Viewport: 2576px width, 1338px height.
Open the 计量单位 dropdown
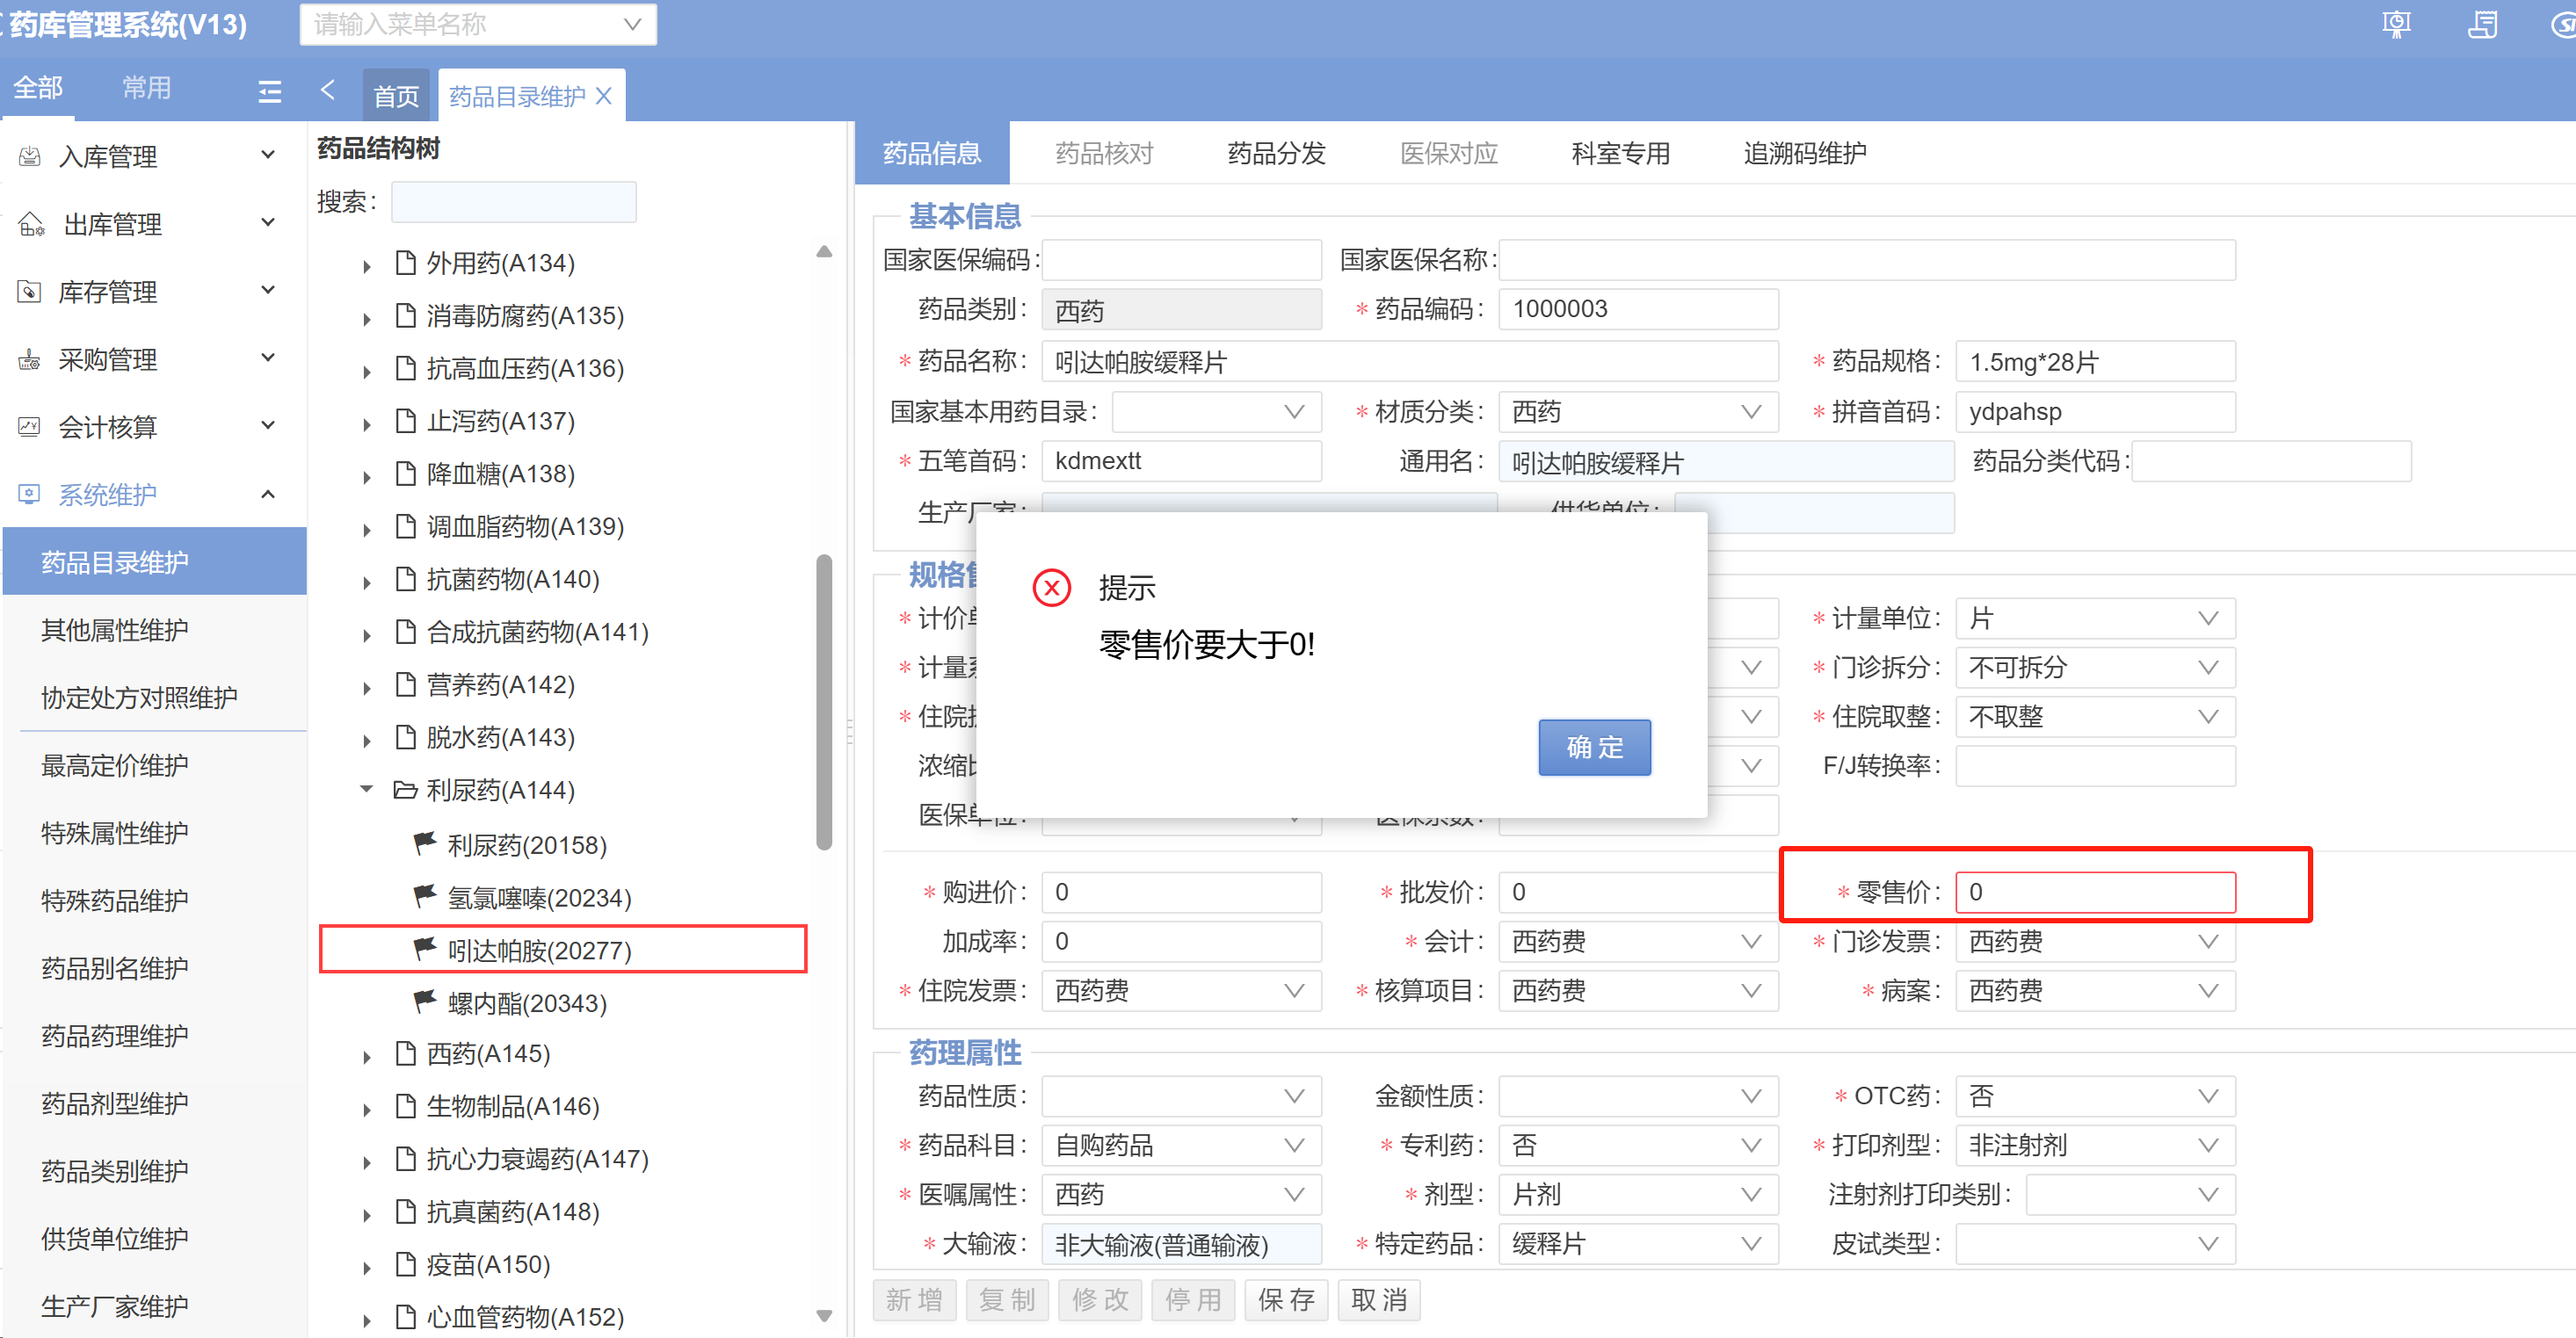tap(2208, 618)
